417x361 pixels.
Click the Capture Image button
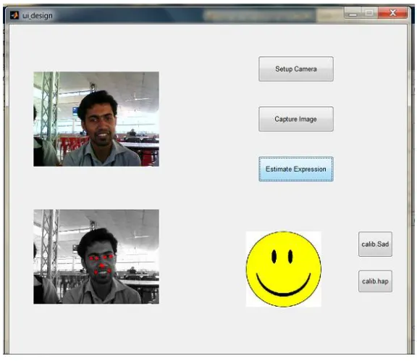point(295,119)
